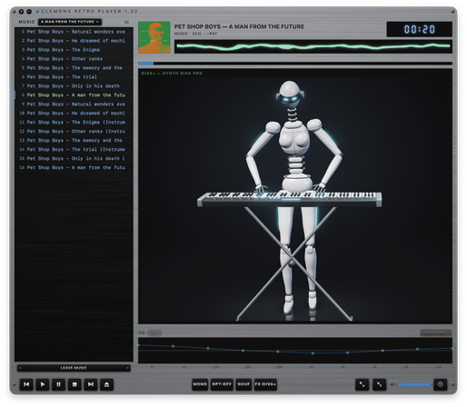Select track 6 'The trial'

click(x=74, y=77)
